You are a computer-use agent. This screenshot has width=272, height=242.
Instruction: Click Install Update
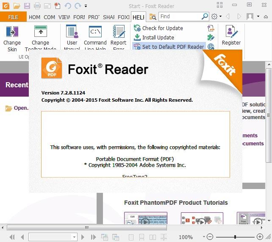pos(154,37)
